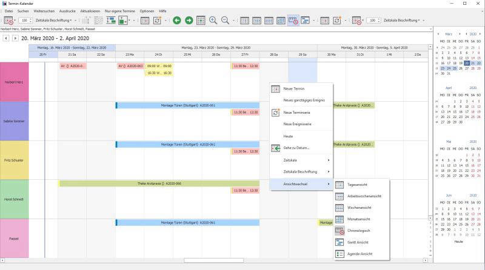The height and width of the screenshot is (270, 485).
Task: Open the Optionen menu
Action: 147,11
